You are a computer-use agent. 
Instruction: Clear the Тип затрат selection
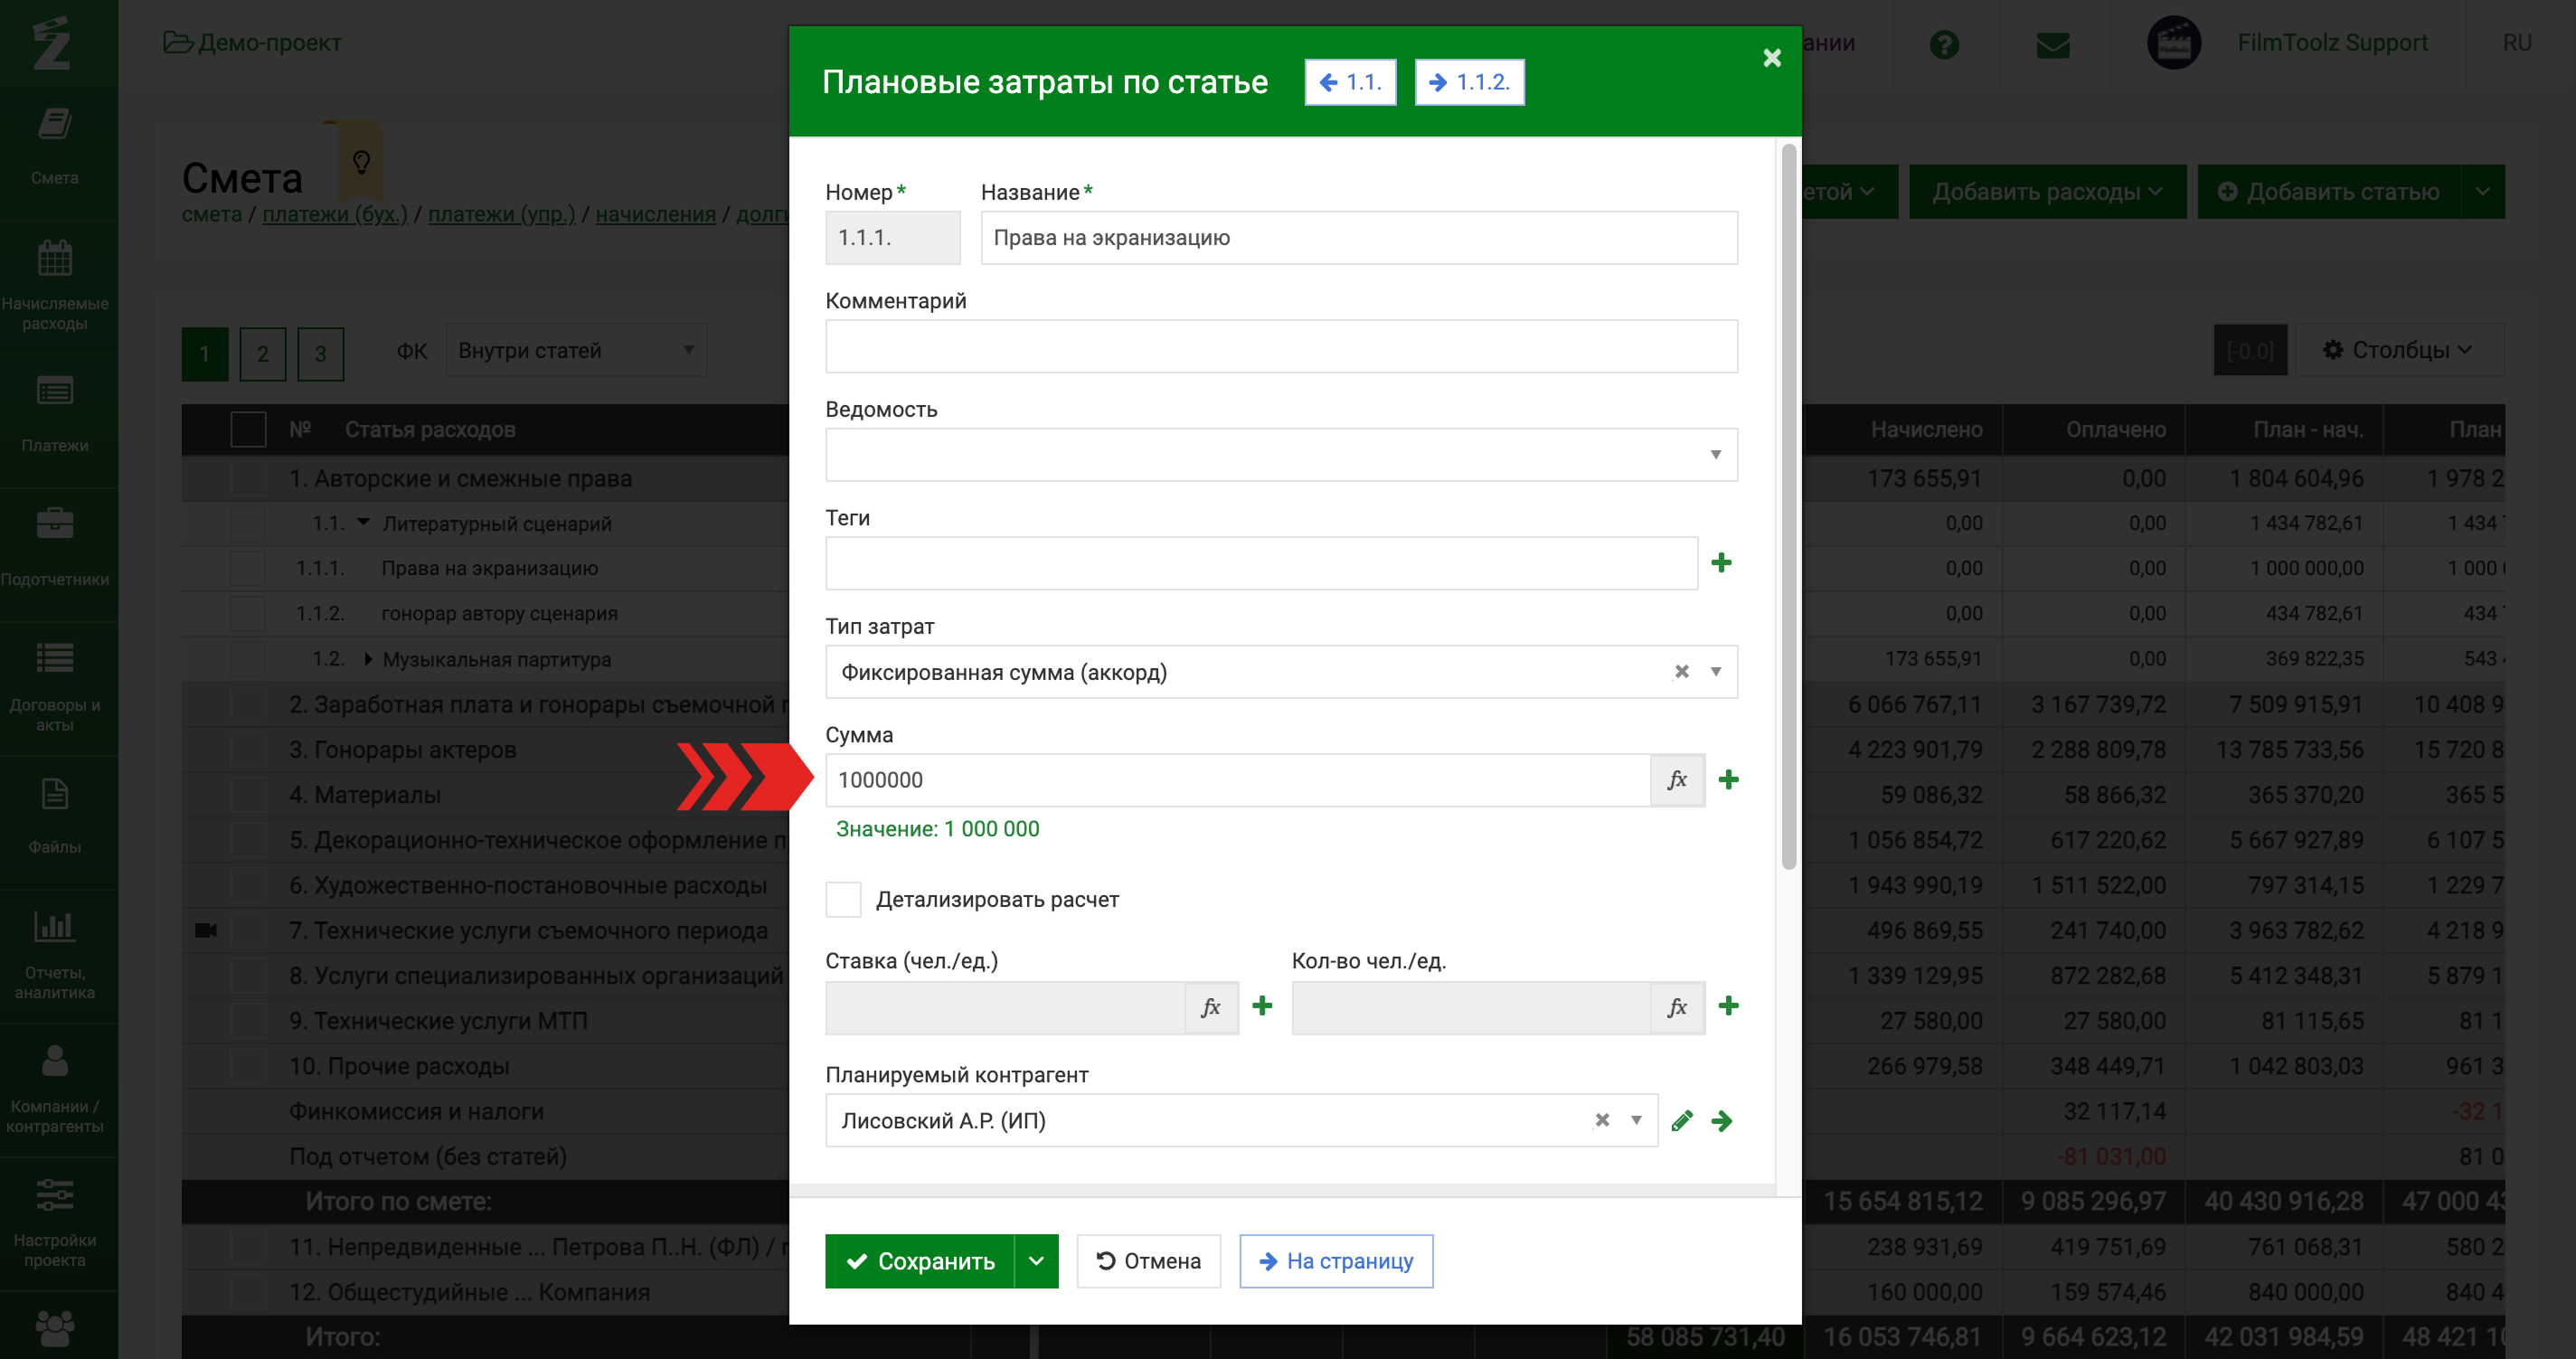pyautogui.click(x=1681, y=672)
